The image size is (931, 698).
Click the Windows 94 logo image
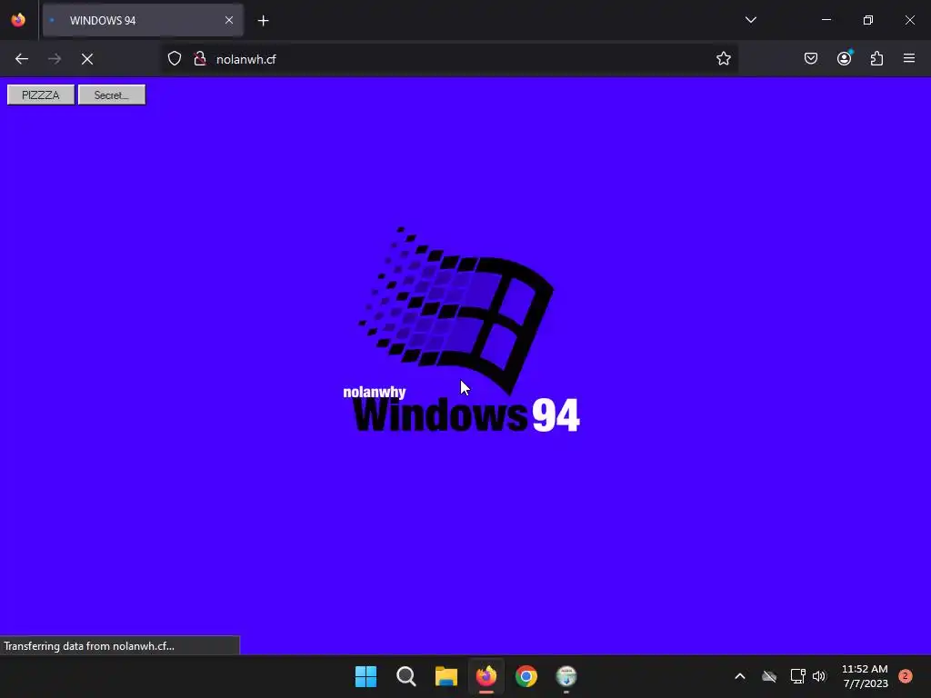461,329
